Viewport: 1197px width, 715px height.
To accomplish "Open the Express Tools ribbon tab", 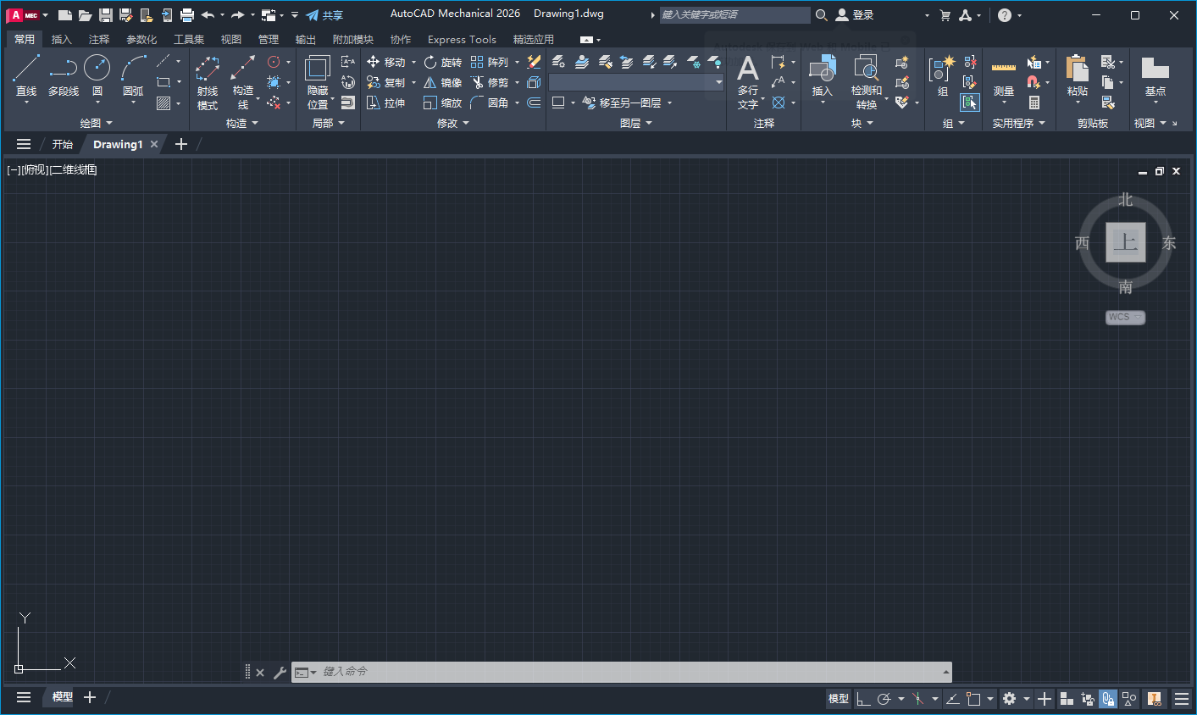I will pos(462,40).
